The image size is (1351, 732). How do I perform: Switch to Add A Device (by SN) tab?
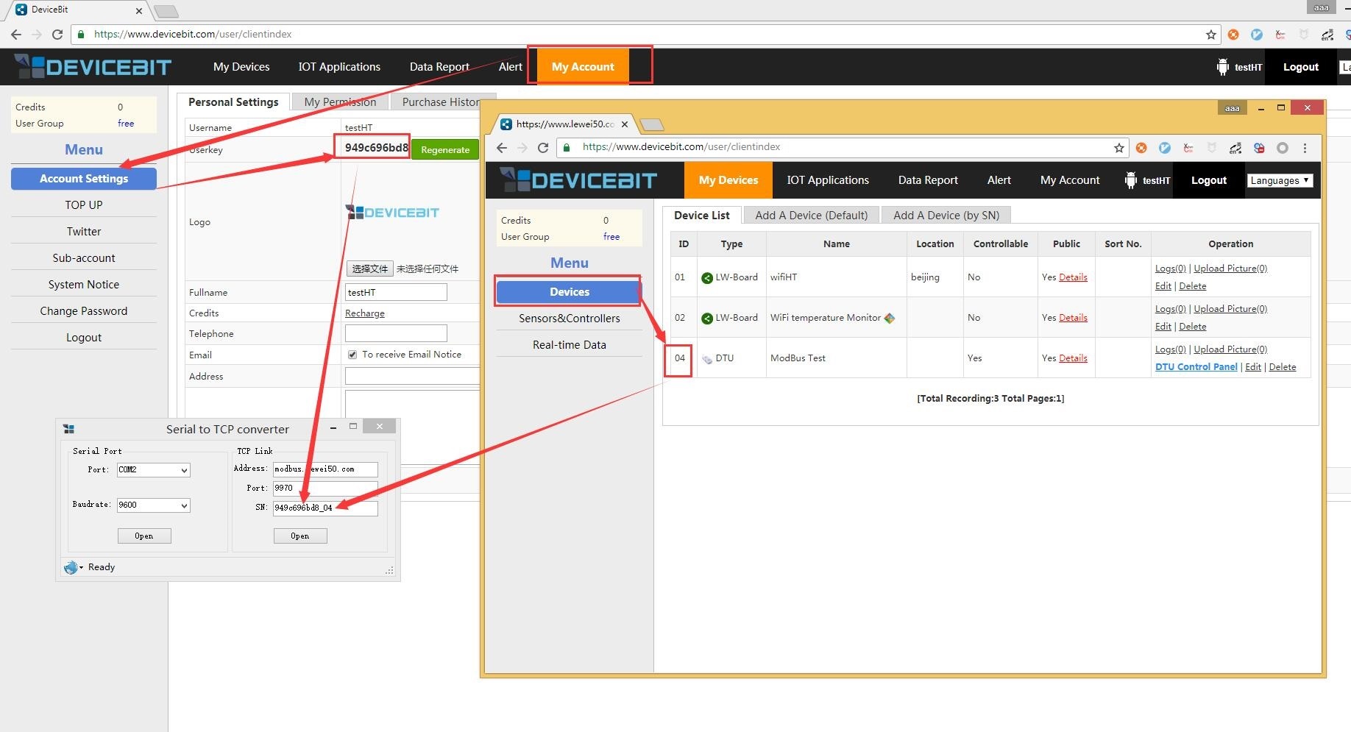click(x=946, y=215)
